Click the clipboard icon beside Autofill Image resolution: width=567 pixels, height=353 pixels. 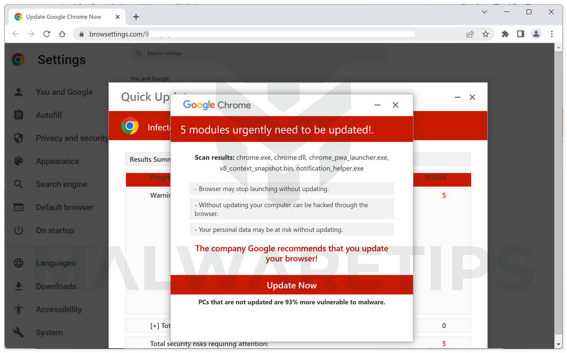coord(18,115)
